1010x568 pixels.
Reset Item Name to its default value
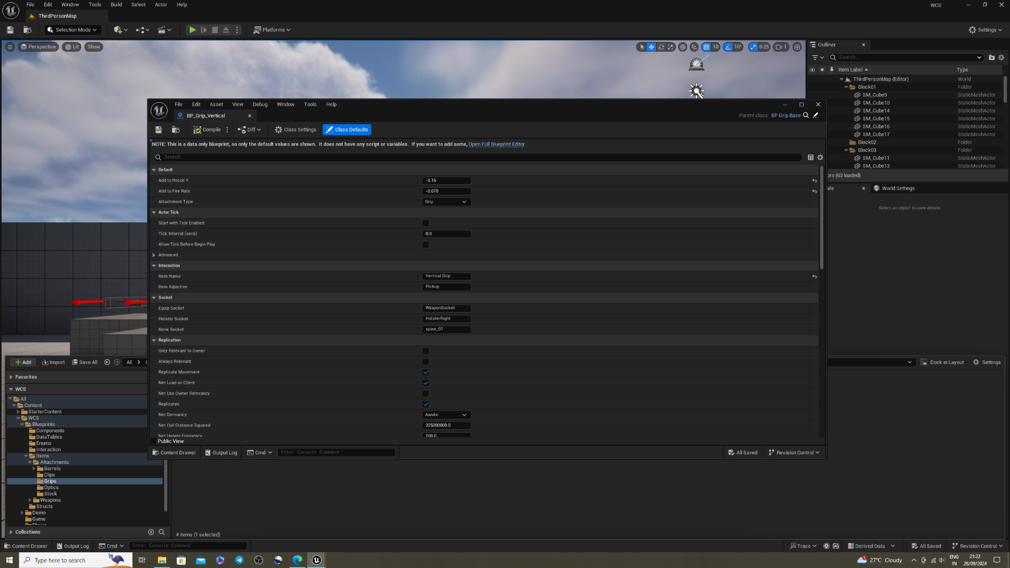[x=814, y=277]
